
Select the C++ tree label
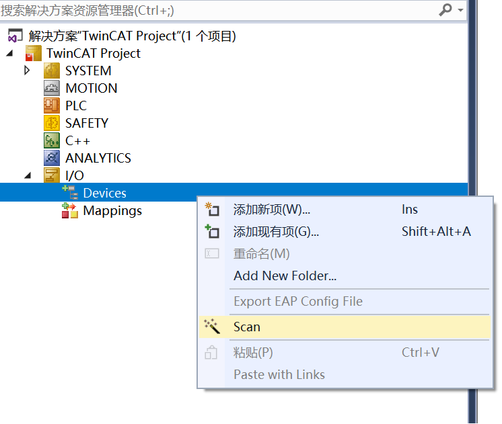pyautogui.click(x=78, y=140)
